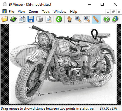Select the zoom box tool
The height and width of the screenshot is (111, 122).
(87, 19)
